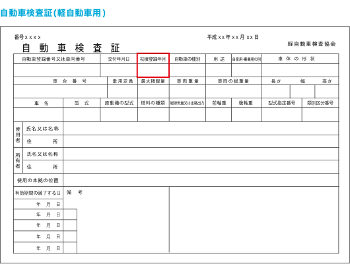
Task: Click the 車両重量 header cell
Action: tap(188, 81)
